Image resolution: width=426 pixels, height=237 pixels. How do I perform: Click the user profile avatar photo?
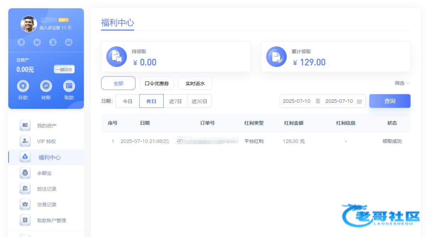coord(29,24)
